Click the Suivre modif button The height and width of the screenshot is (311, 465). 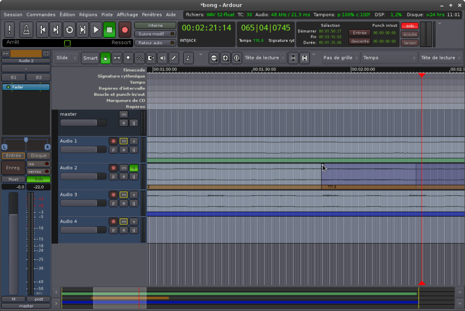point(155,34)
